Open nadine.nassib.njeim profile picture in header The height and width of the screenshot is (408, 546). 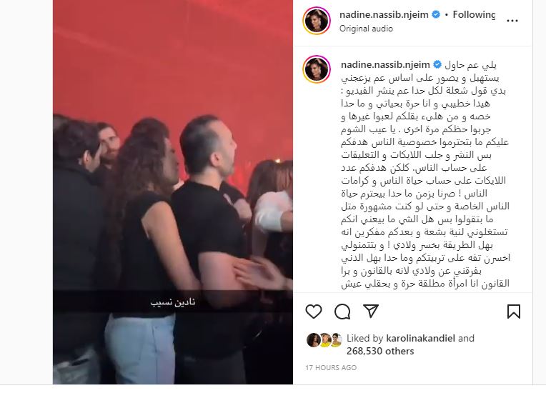click(x=317, y=21)
